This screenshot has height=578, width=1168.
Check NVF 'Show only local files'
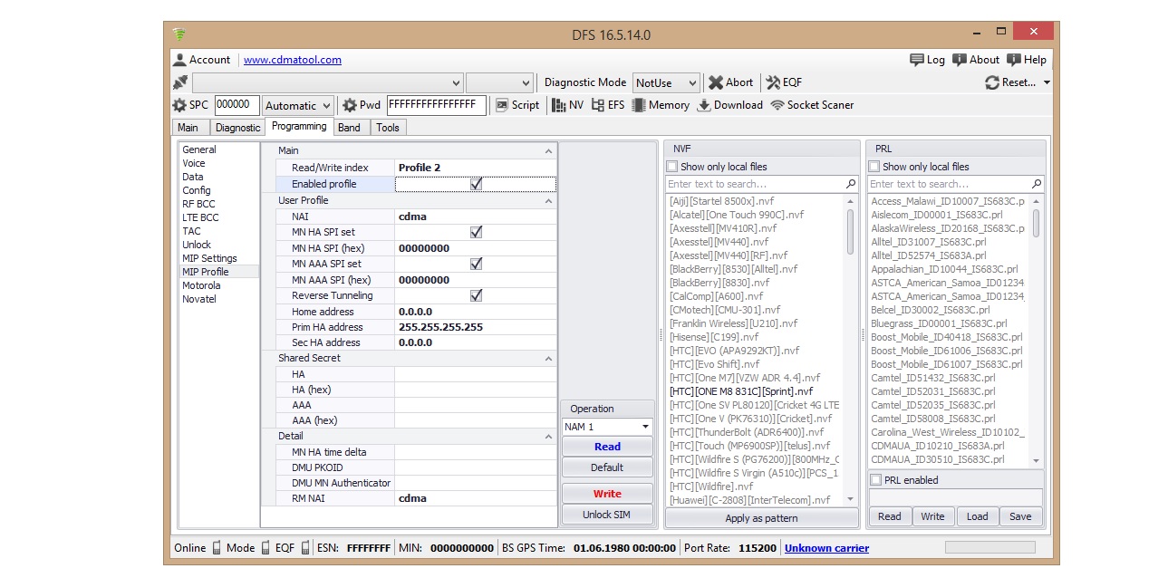tap(672, 167)
